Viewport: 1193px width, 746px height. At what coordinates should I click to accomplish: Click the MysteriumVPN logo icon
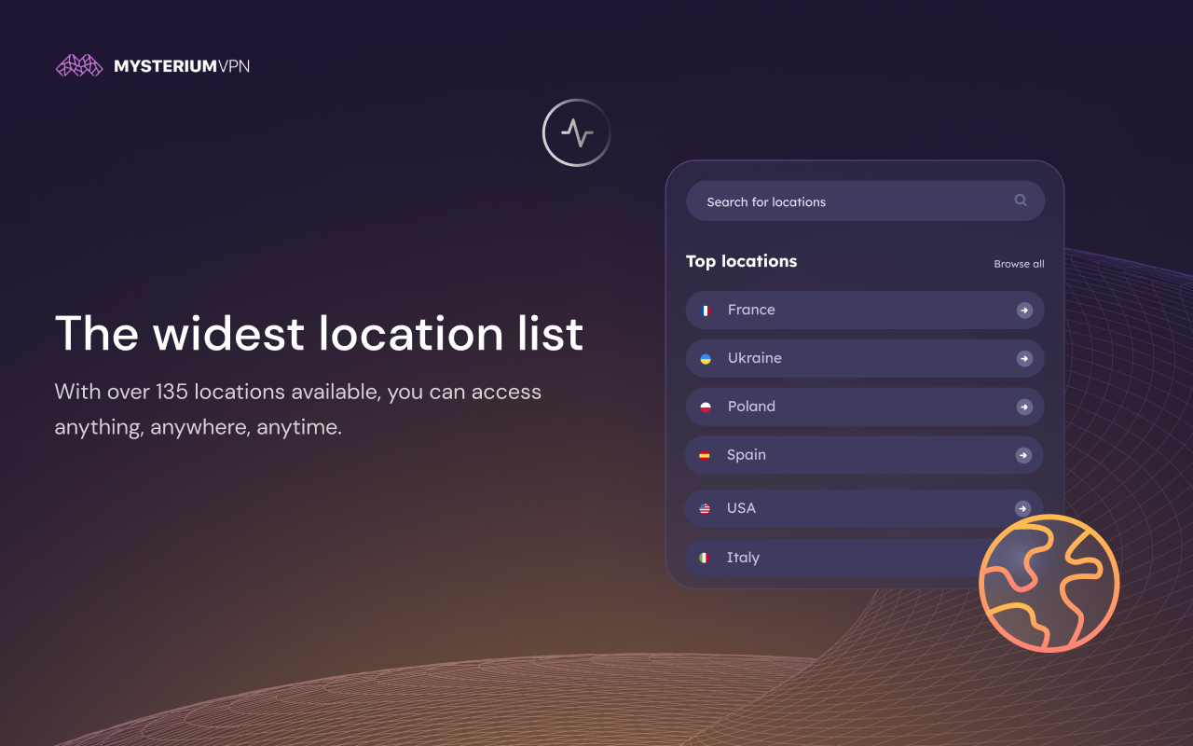click(x=78, y=65)
